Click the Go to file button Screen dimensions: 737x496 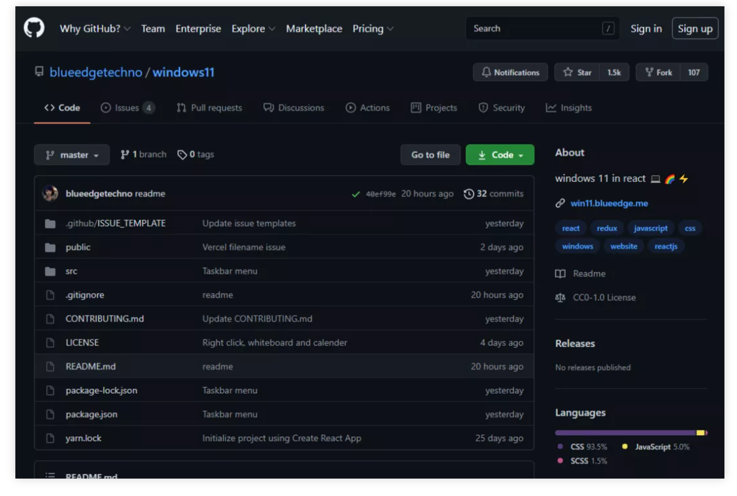430,155
